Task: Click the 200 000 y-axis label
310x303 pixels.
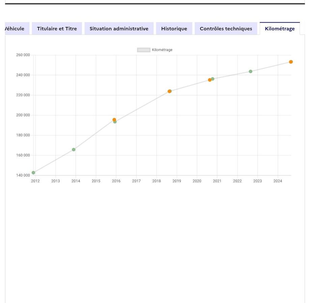Action: click(23, 115)
